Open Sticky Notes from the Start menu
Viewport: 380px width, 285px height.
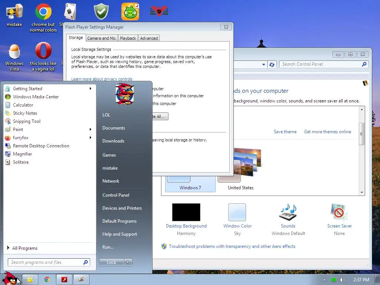click(x=49, y=113)
